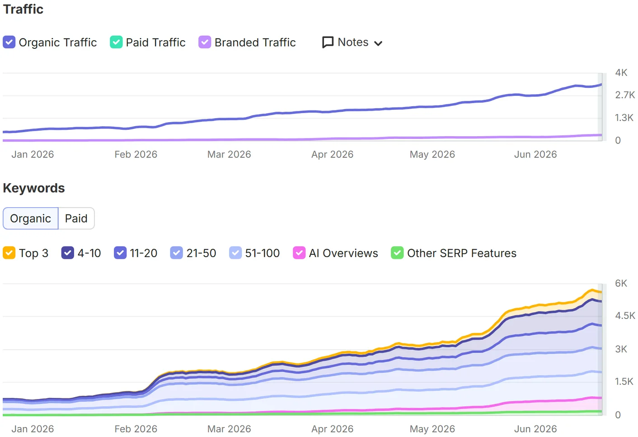
Task: Expand the Notes dropdown chevron
Action: pyautogui.click(x=378, y=43)
